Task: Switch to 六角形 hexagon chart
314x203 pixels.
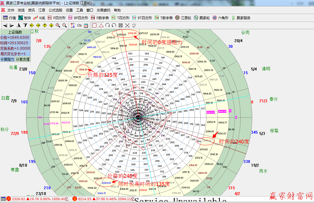Action: pos(220,18)
